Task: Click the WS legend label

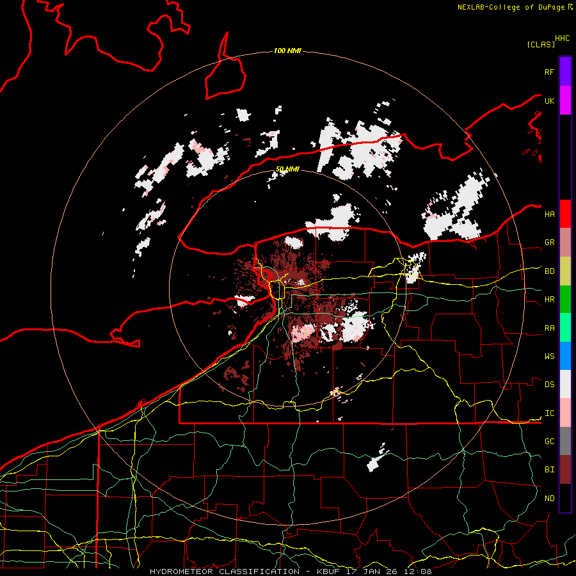Action: tap(549, 356)
